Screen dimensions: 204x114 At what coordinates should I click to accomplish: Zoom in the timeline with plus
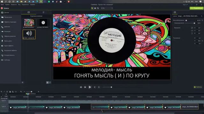pyautogui.click(x=38, y=92)
